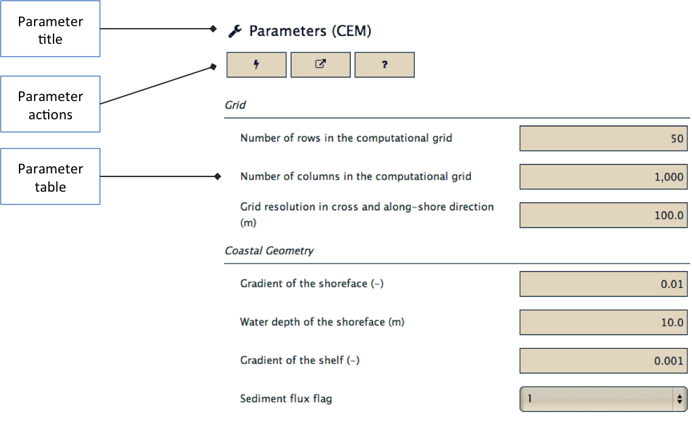Edit the number of columns field
The image size is (692, 426).
click(603, 177)
